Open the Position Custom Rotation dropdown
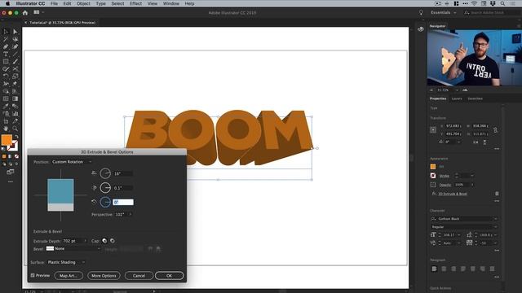This screenshot has height=293, width=522. coord(72,162)
